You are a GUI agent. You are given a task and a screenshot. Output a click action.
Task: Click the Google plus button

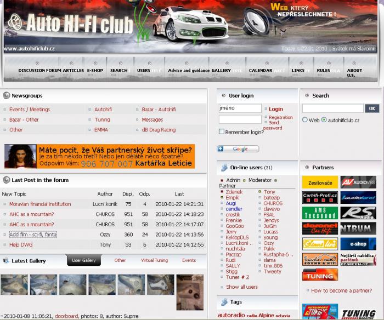pos(238,149)
